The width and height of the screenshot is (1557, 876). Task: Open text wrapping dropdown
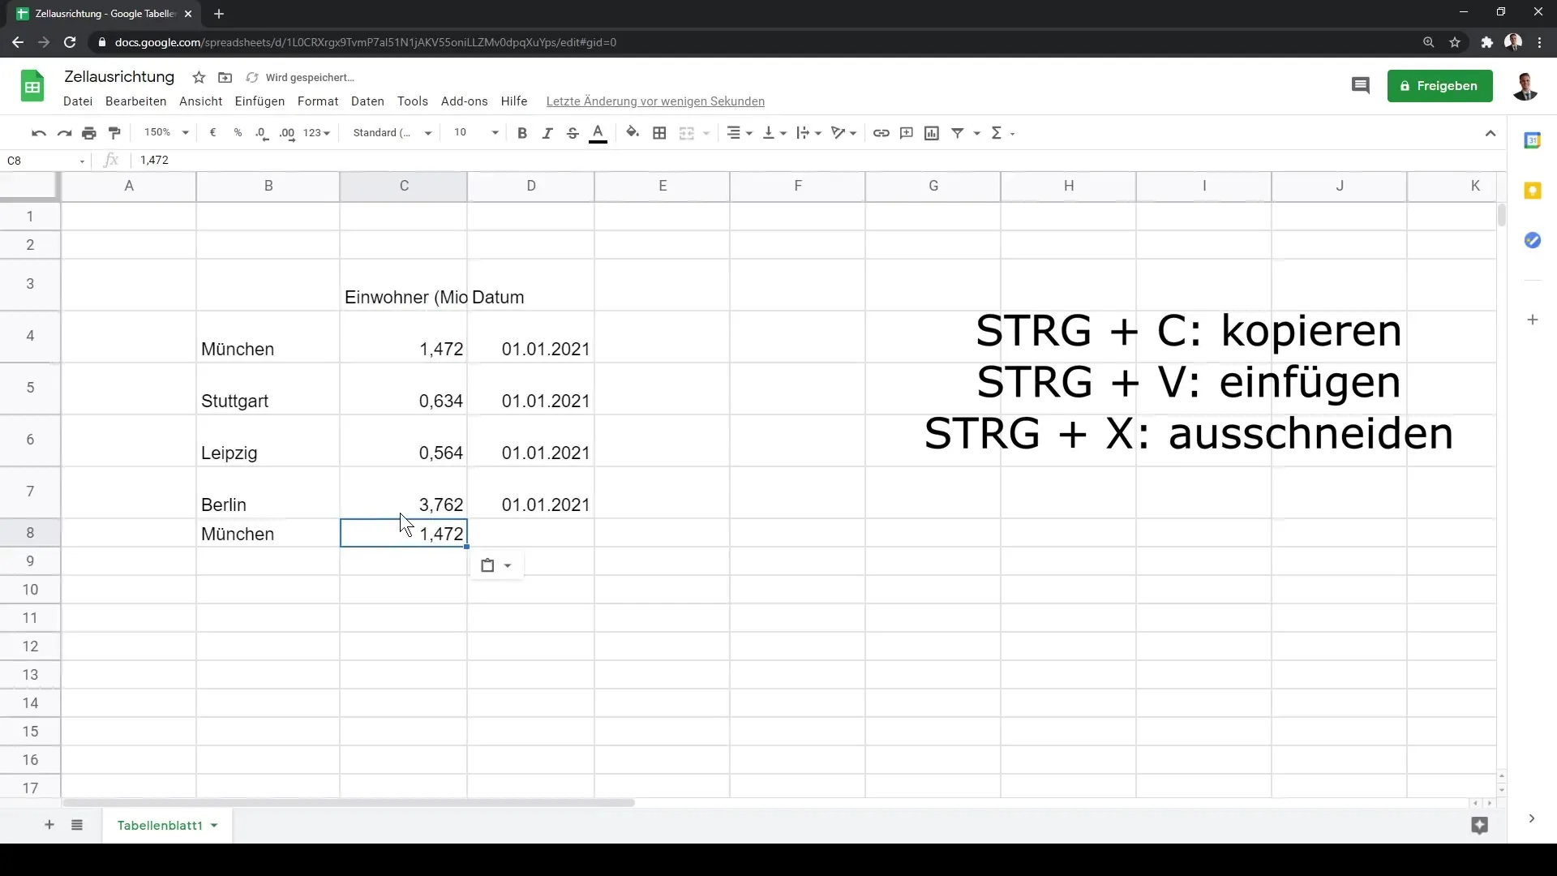click(x=809, y=133)
